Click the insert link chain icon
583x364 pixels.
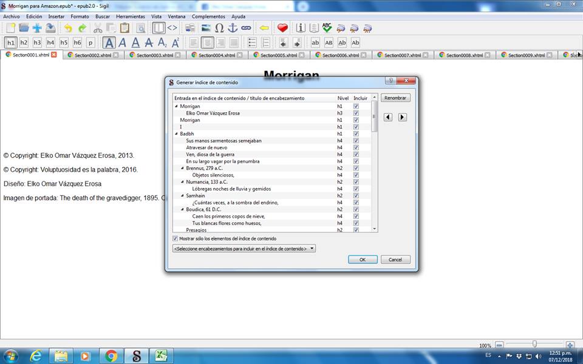(x=246, y=28)
